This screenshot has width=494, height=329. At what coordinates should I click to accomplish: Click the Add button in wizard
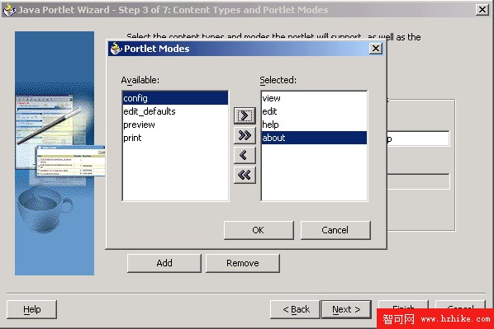tap(164, 263)
